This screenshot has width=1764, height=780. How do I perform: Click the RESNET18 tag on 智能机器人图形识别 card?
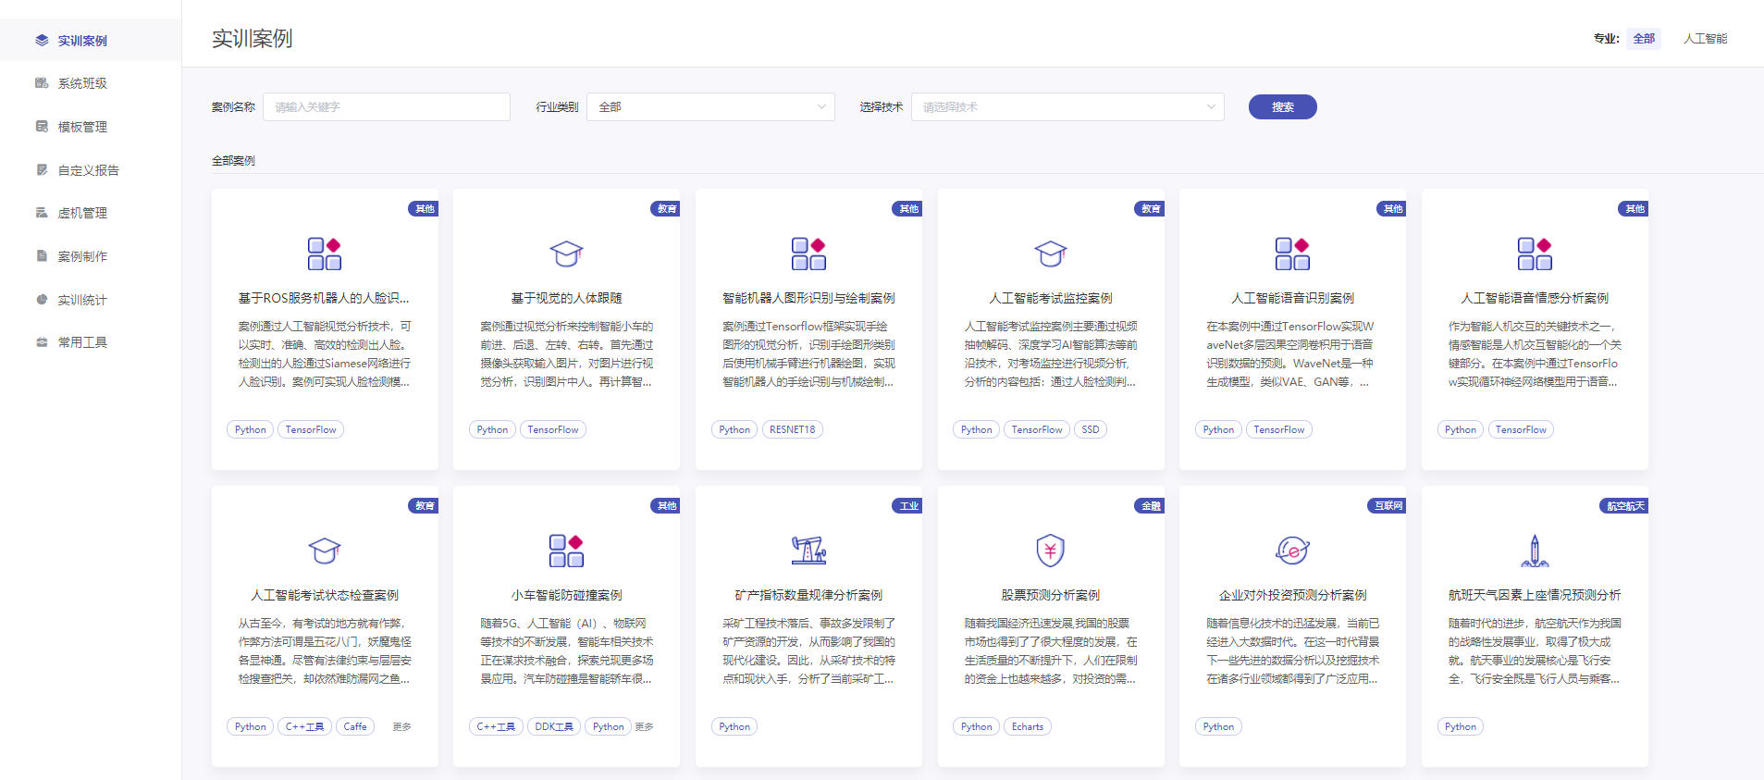[x=792, y=429]
